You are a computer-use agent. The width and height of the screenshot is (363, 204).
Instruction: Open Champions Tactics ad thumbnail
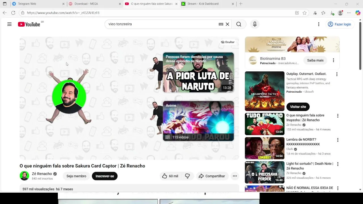[265, 91]
